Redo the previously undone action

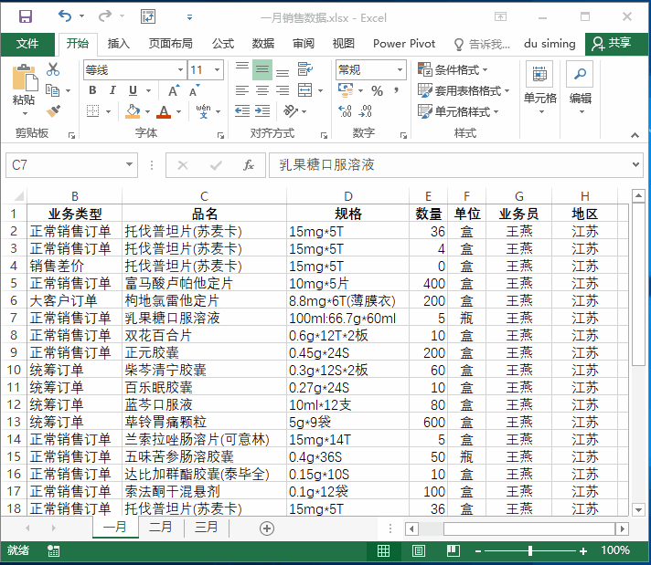pos(105,16)
